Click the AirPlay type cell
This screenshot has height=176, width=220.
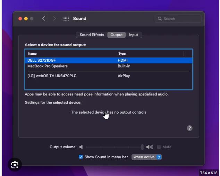pyautogui.click(x=124, y=76)
